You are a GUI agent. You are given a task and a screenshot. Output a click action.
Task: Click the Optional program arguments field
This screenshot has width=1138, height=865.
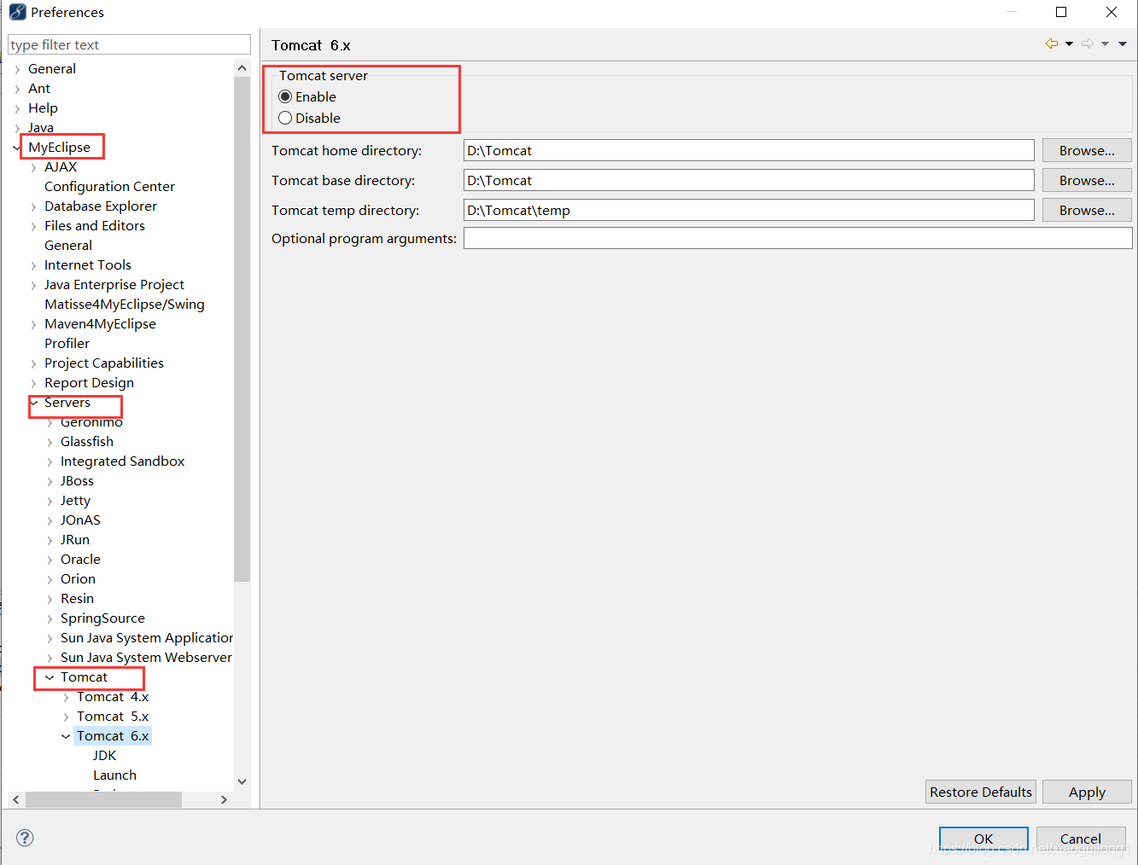point(797,238)
